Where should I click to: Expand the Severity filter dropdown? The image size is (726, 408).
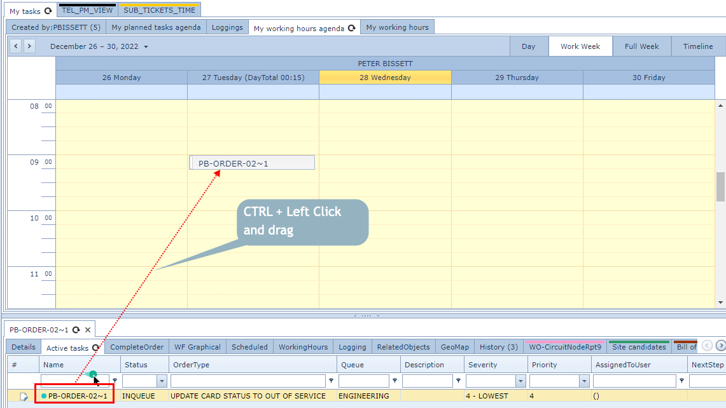click(520, 381)
